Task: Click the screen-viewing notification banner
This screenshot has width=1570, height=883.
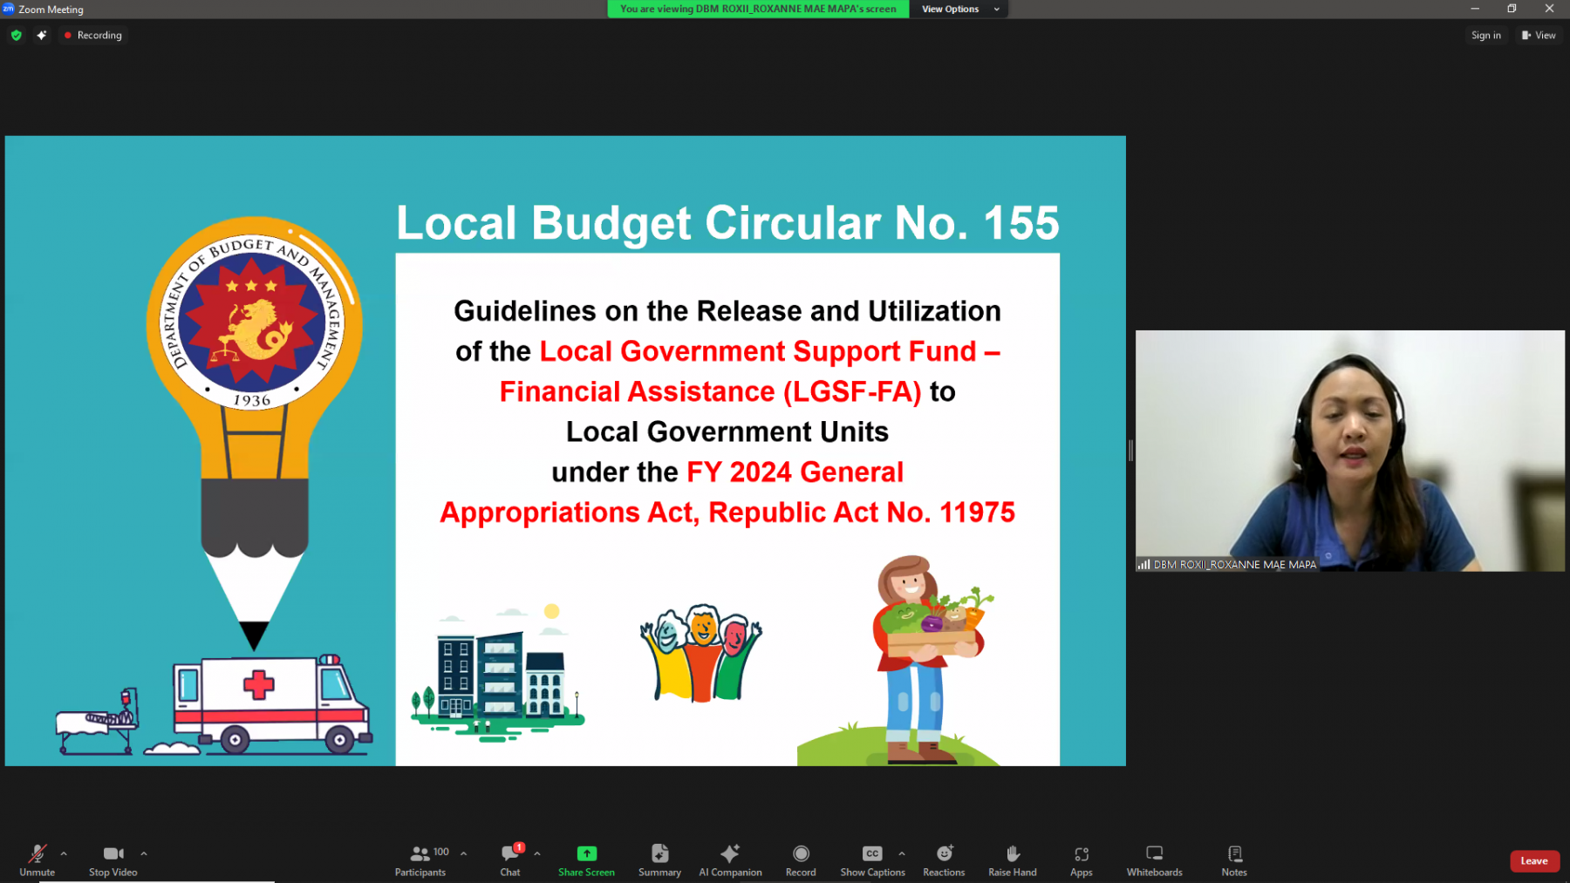Action: (x=758, y=9)
